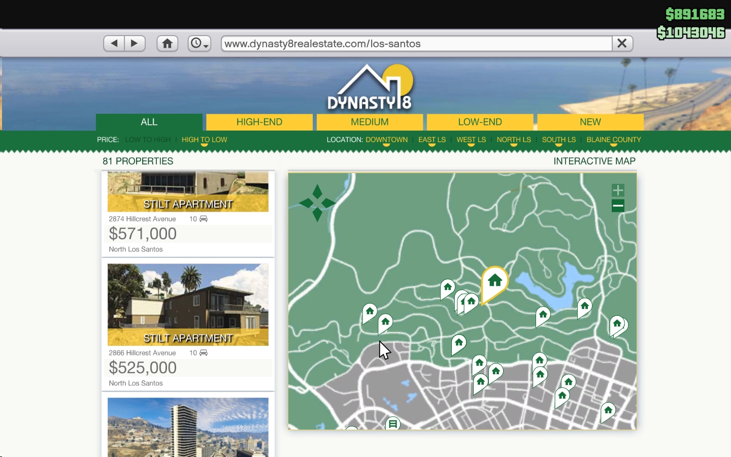Image resolution: width=731 pixels, height=457 pixels.
Task: Toggle the EAST LS location filter
Action: coord(432,140)
